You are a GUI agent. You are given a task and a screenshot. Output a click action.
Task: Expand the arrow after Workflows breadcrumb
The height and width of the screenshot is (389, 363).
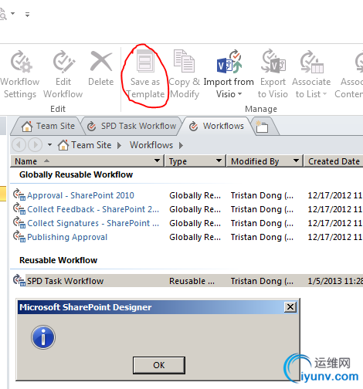181,146
